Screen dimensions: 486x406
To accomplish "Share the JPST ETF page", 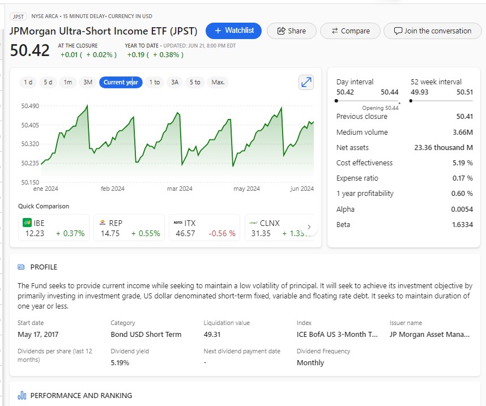I will [292, 31].
